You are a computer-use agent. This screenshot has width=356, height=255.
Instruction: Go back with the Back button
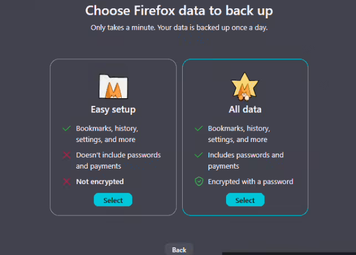click(x=179, y=250)
